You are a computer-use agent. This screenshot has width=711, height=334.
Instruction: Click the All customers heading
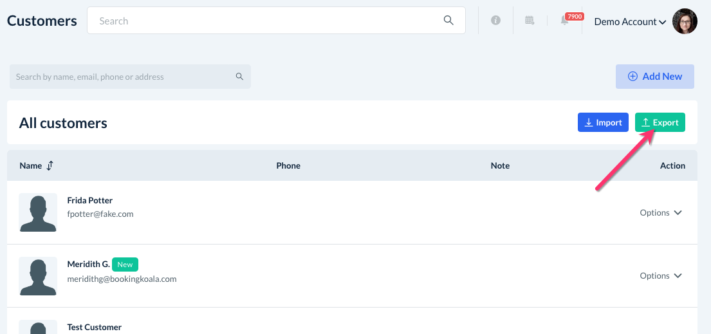pos(63,123)
